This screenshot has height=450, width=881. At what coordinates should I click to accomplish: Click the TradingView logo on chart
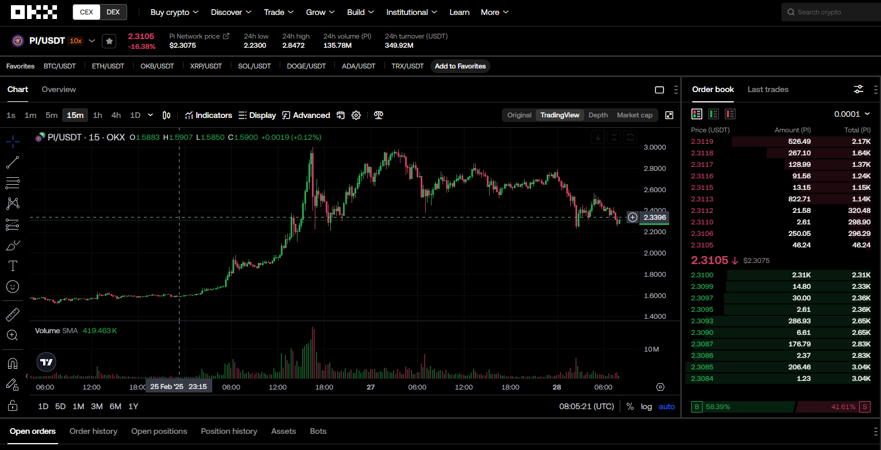(47, 362)
